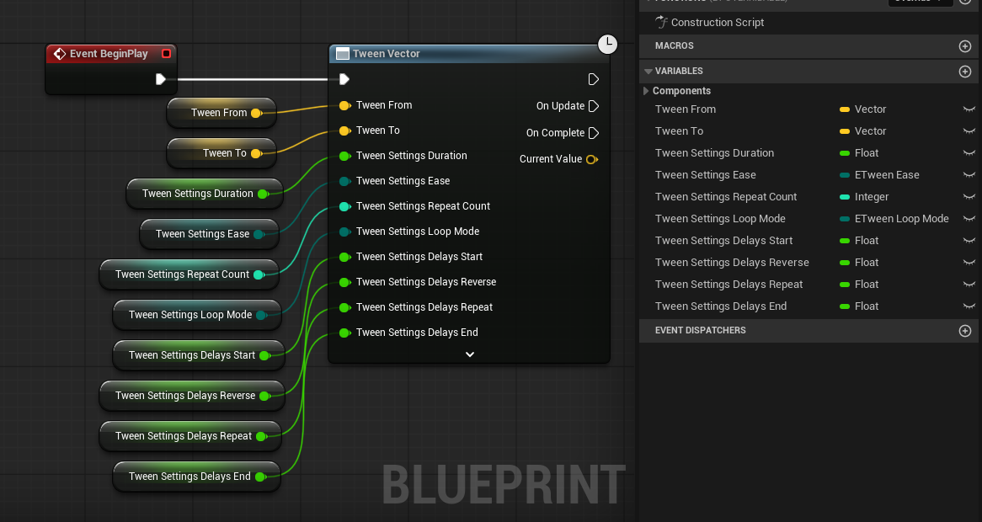Image resolution: width=982 pixels, height=522 pixels.
Task: Click the Current Value output pin
Action: [591, 159]
